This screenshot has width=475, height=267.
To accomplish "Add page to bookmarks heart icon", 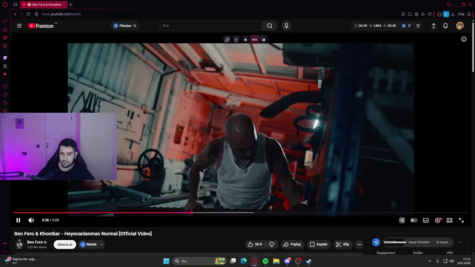I will coord(430,14).
